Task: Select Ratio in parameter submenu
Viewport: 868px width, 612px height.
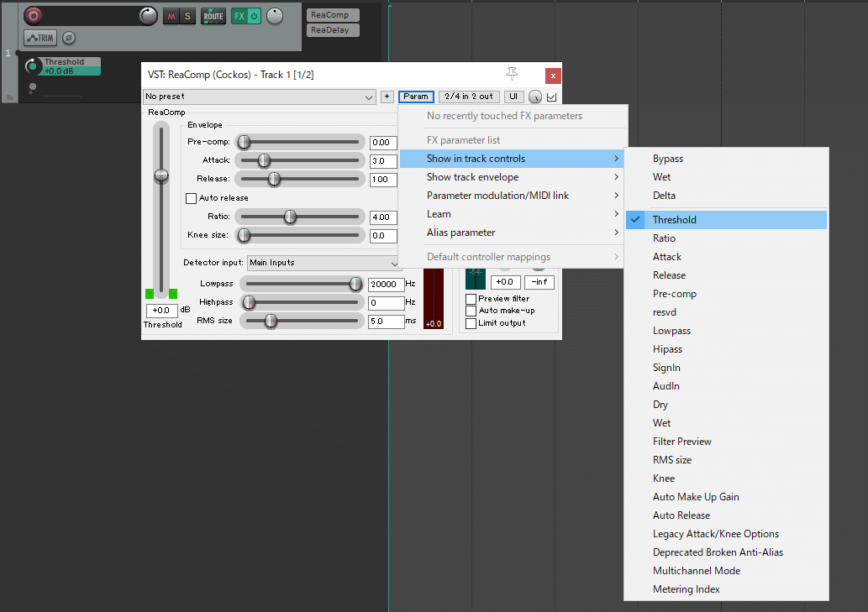Action: point(726,238)
